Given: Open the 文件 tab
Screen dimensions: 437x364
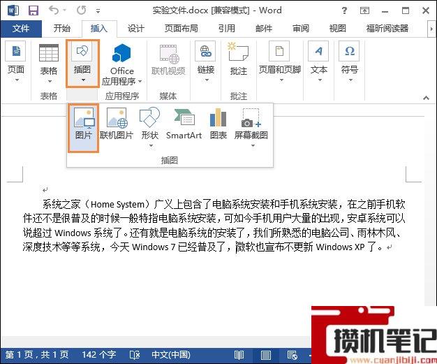Looking at the screenshot, I should click(x=21, y=29).
